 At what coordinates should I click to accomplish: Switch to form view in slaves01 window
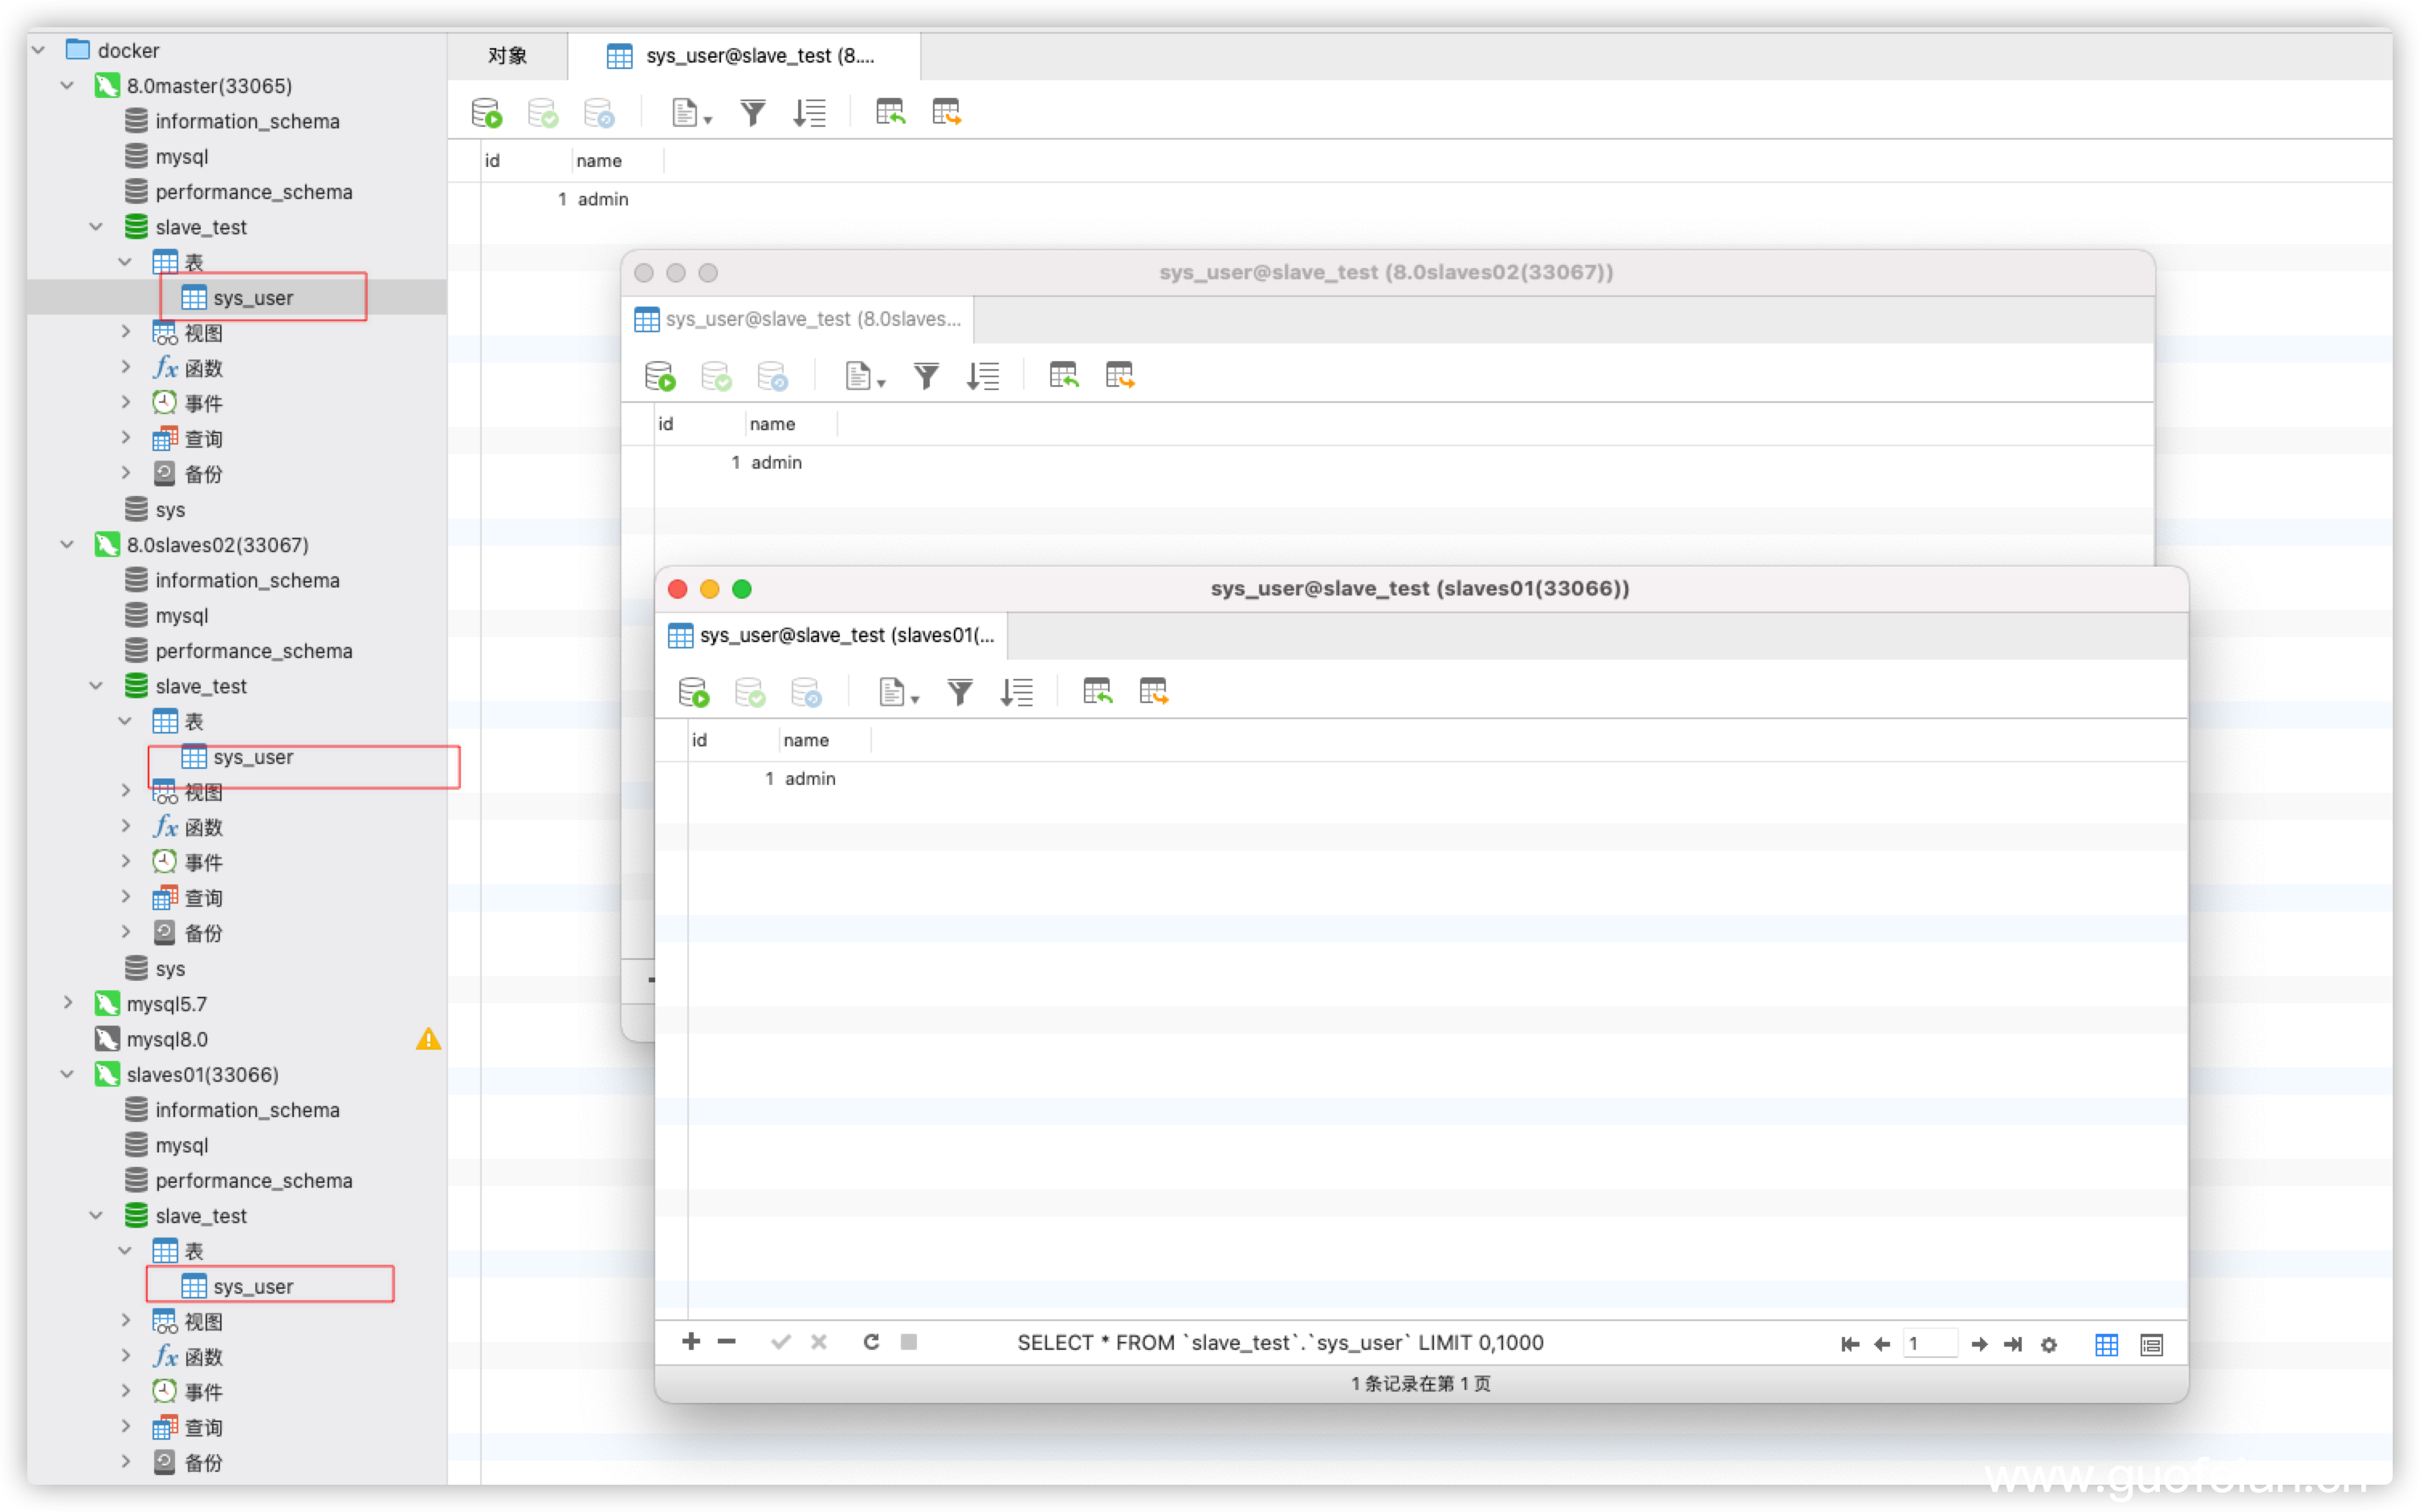click(x=2152, y=1344)
